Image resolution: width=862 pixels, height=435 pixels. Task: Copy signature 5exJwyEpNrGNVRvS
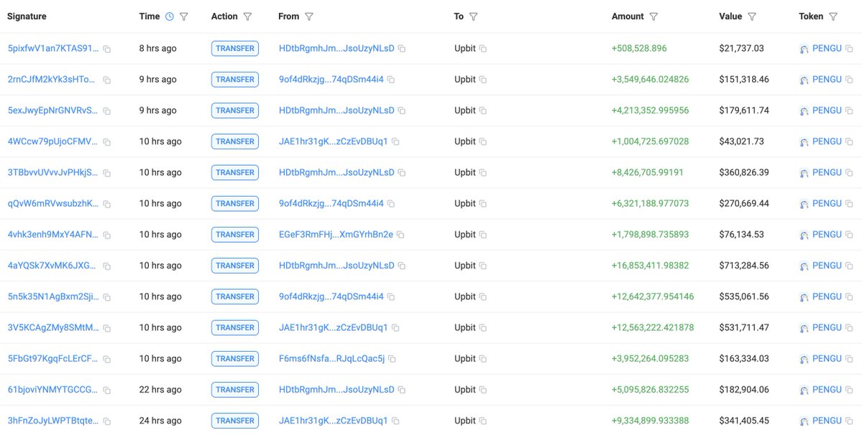pos(106,111)
